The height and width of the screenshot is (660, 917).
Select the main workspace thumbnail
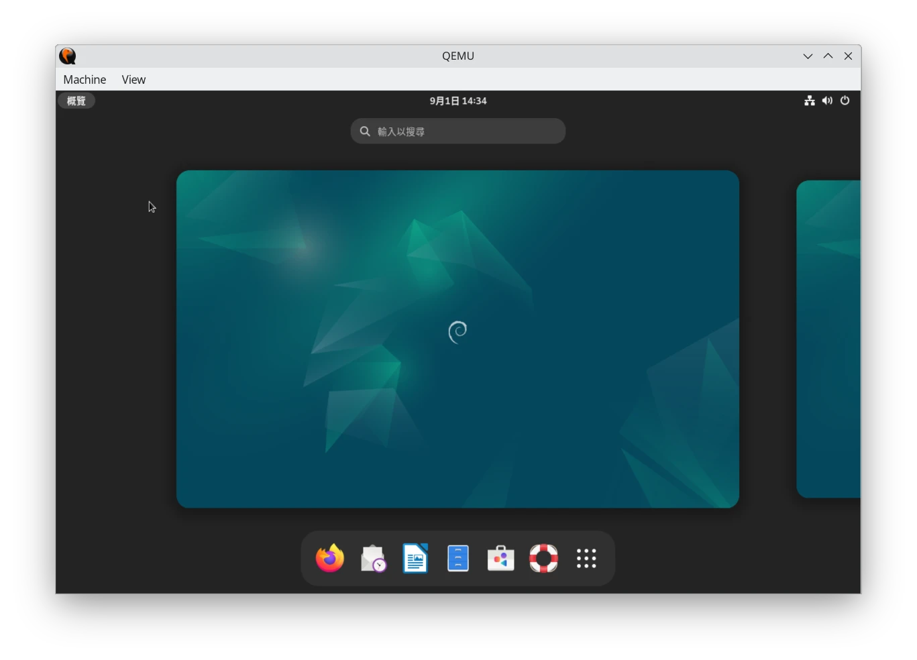click(457, 339)
